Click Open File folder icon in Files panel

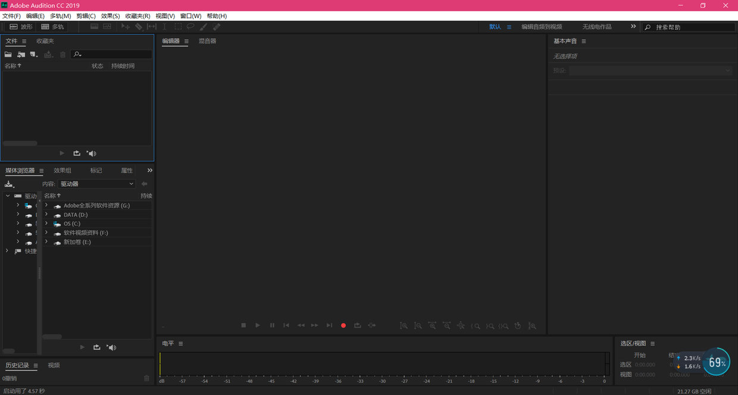[x=8, y=54]
